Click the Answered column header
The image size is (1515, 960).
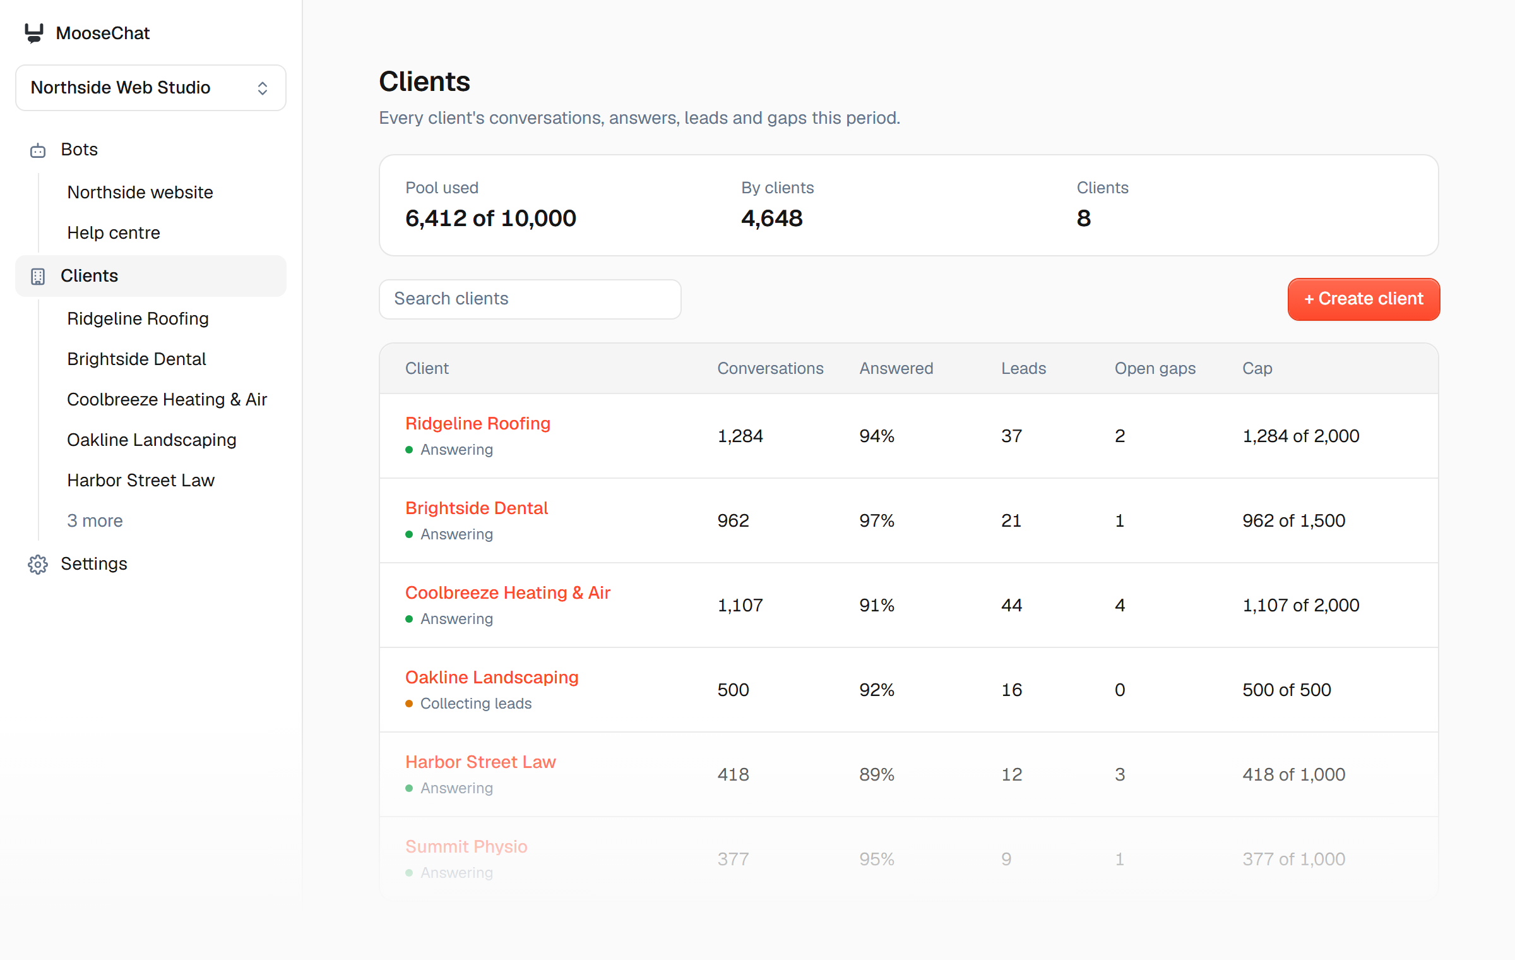(x=896, y=369)
